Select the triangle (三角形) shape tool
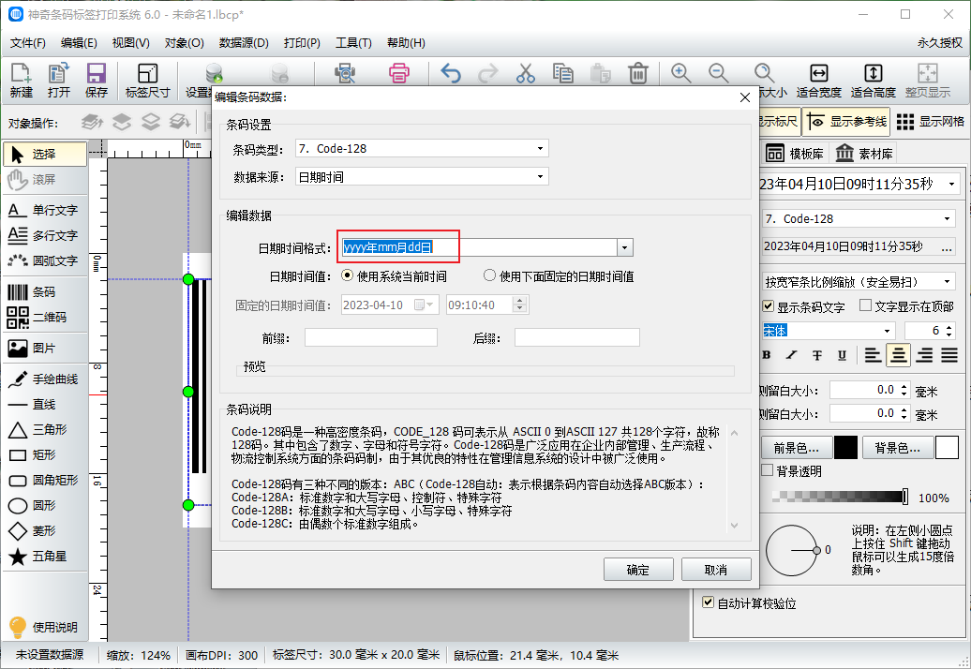The width and height of the screenshot is (971, 669). [45, 429]
